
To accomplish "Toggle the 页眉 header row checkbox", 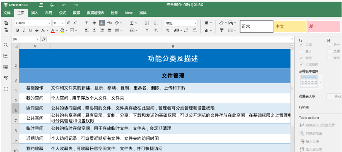I will point(301,45).
